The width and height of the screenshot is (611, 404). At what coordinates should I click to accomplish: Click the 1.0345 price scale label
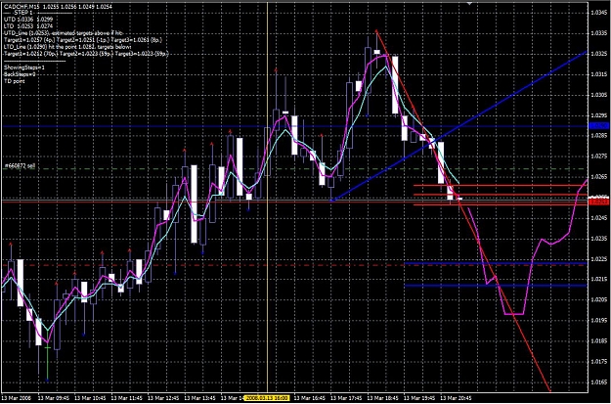(x=599, y=13)
